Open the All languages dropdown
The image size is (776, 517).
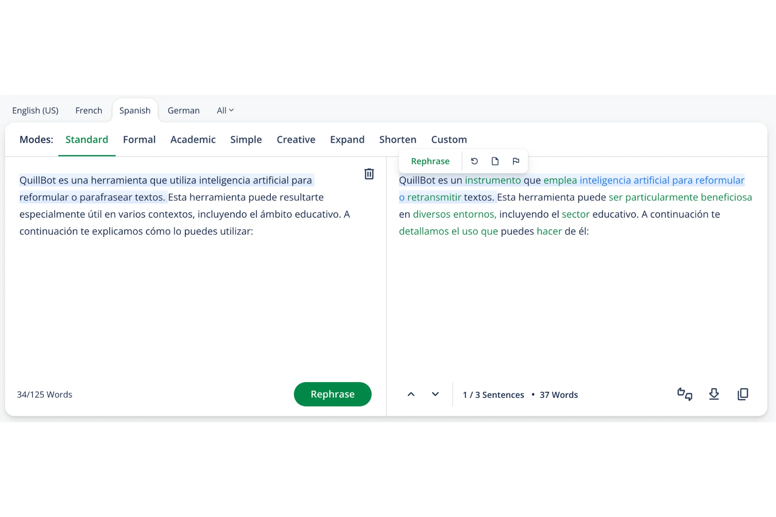tap(225, 110)
